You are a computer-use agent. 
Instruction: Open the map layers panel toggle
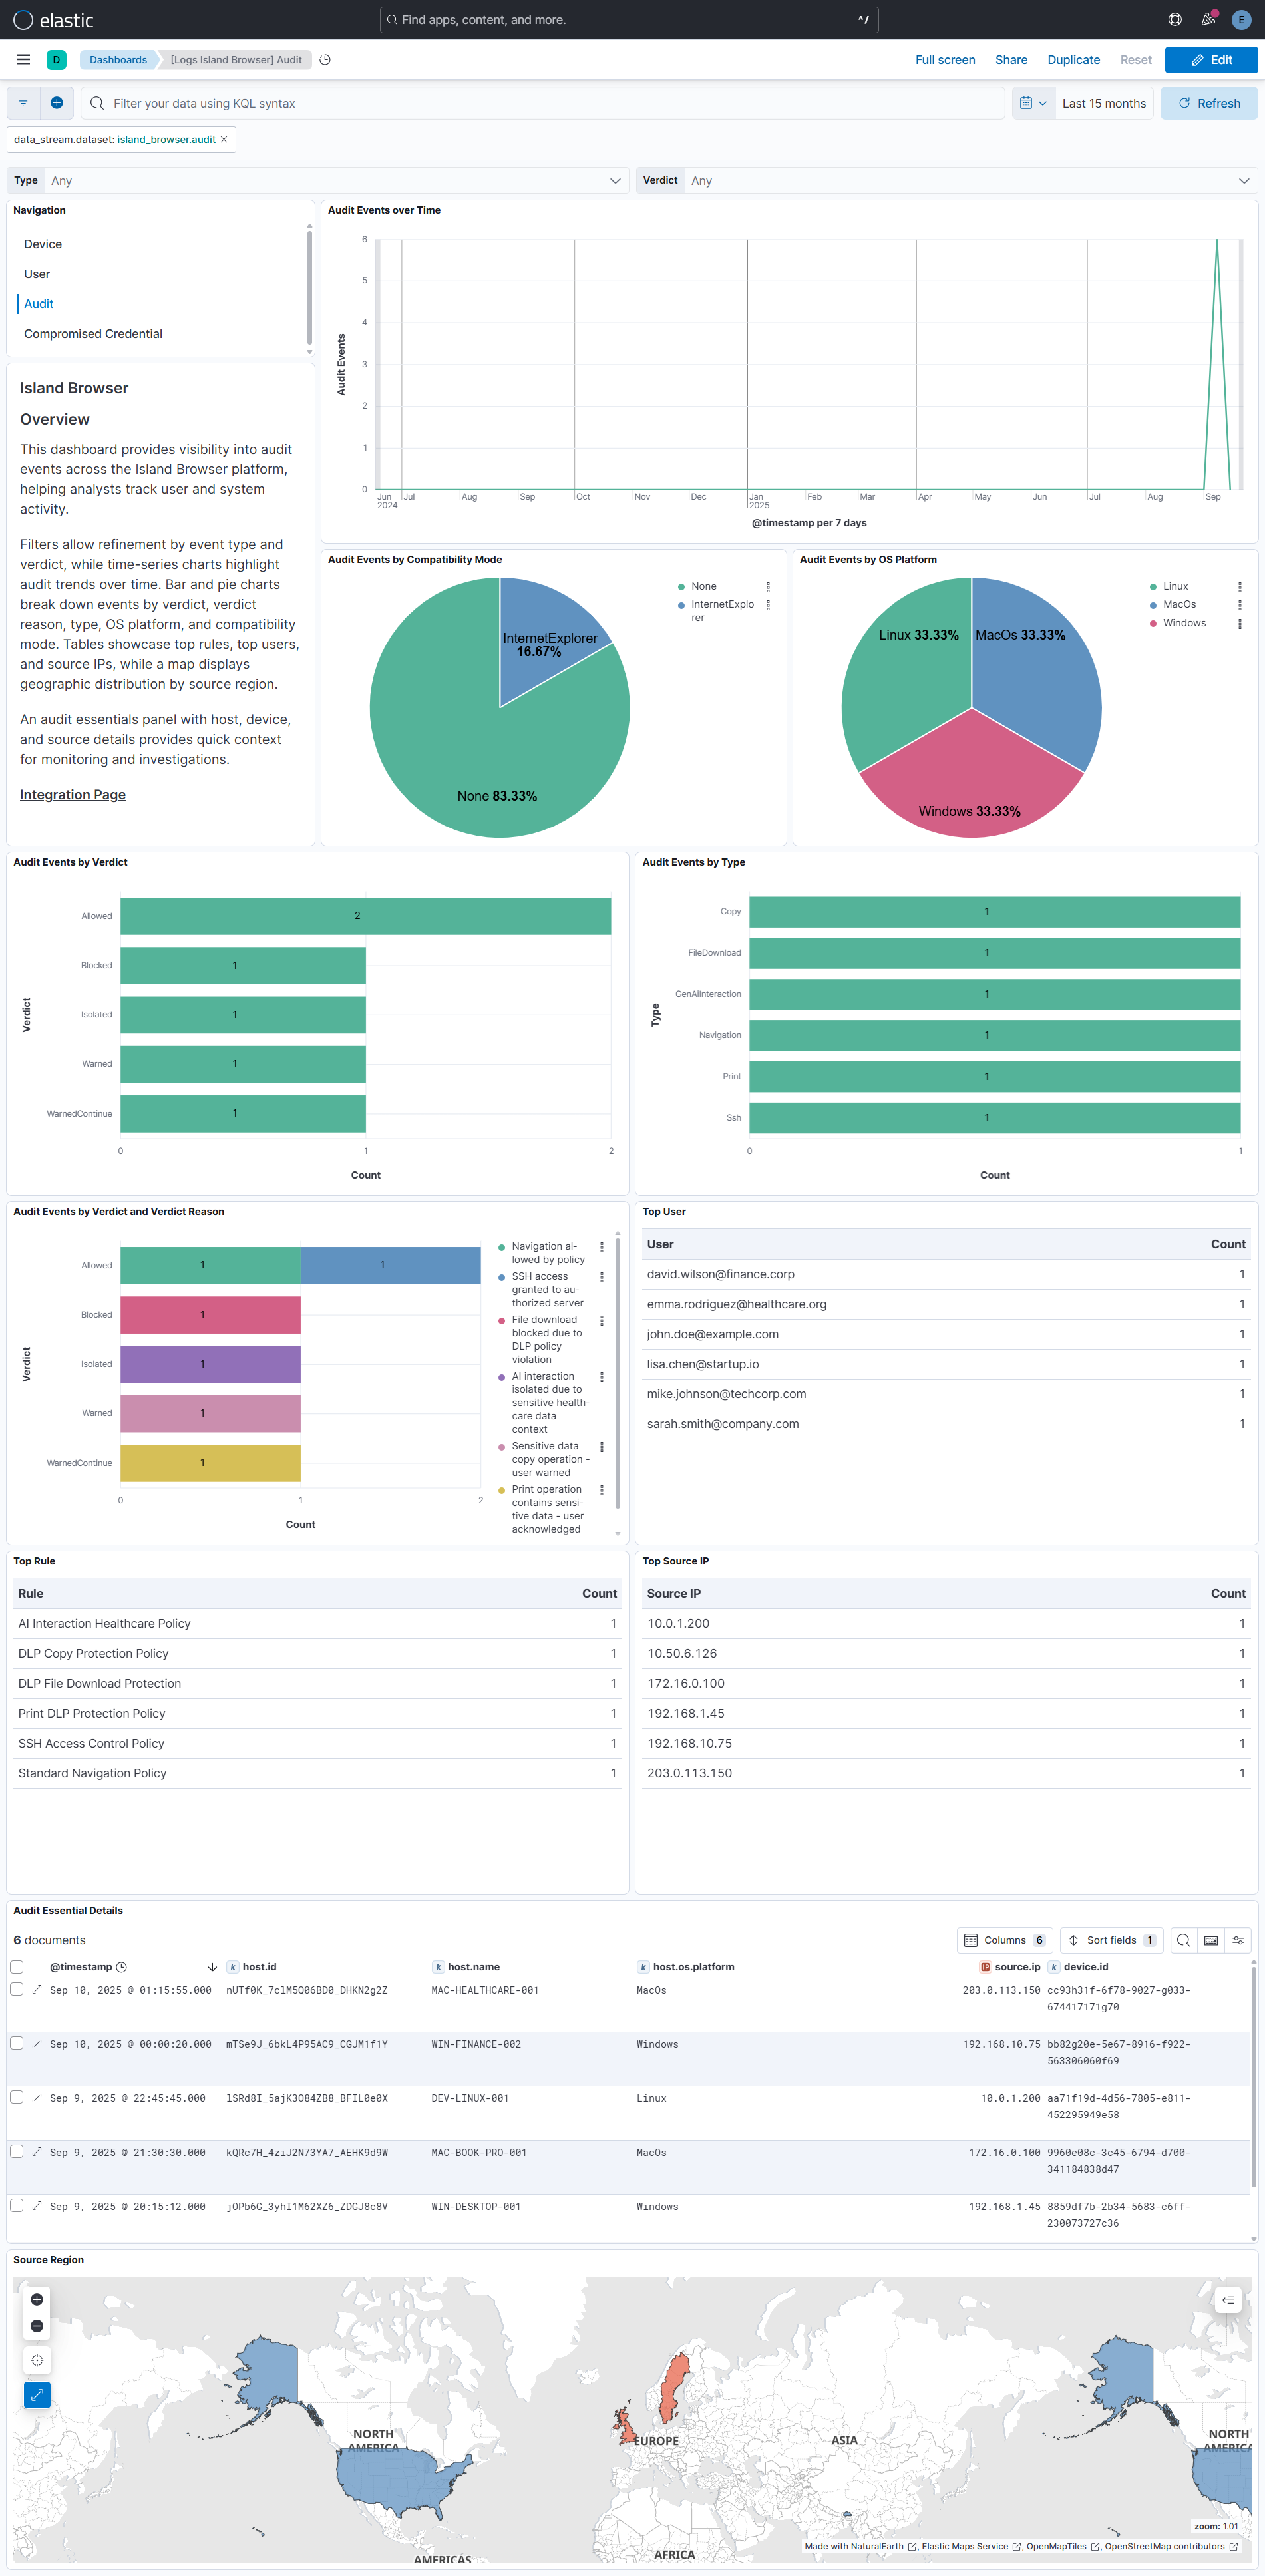[1228, 2300]
